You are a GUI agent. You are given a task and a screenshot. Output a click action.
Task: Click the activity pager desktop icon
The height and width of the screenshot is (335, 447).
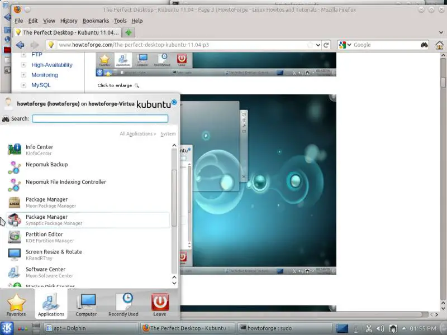point(342,328)
